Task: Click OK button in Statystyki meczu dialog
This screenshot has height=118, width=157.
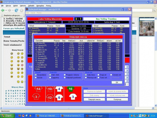Action: click(x=117, y=82)
